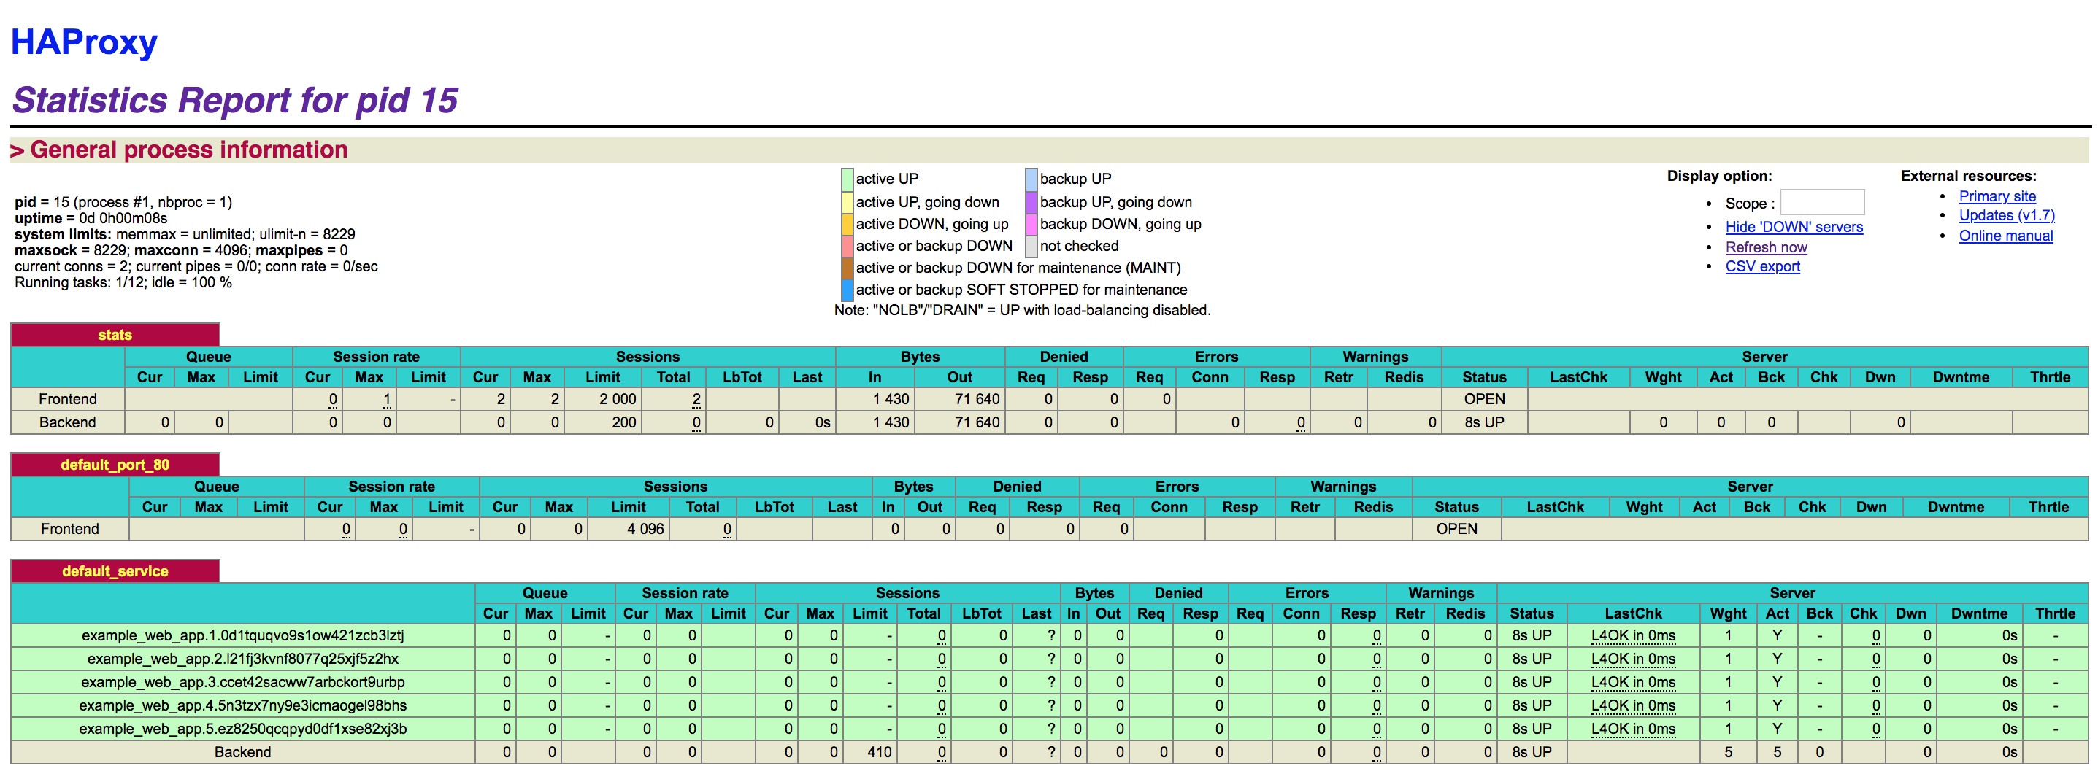Screen dimensions: 2098x782
Task: Click L4OK in 0ms for example_web_app.3
Action: pos(1633,682)
